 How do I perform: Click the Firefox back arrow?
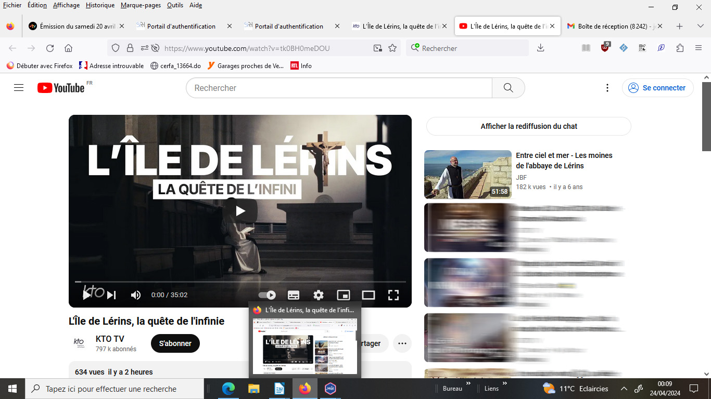[x=12, y=48]
